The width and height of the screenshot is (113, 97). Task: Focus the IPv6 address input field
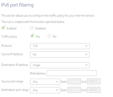pos(72,73)
